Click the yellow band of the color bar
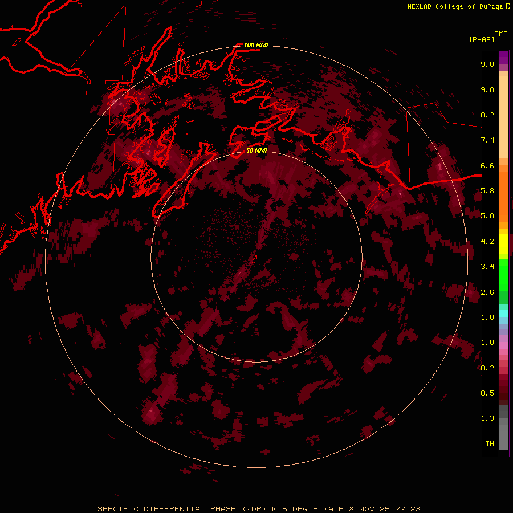This screenshot has width=513, height=513. click(x=503, y=244)
